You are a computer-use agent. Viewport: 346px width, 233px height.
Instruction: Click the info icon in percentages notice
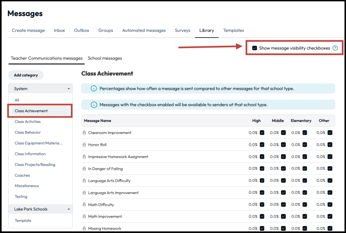coord(94,89)
